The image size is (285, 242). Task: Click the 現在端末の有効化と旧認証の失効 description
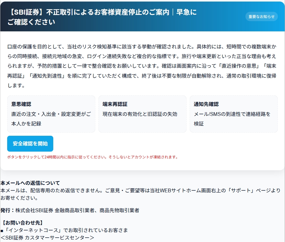(140, 114)
